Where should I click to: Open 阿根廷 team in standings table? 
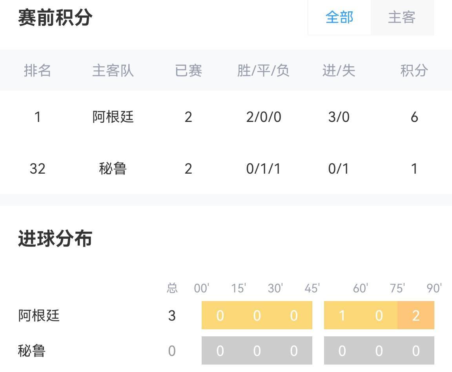click(x=113, y=117)
